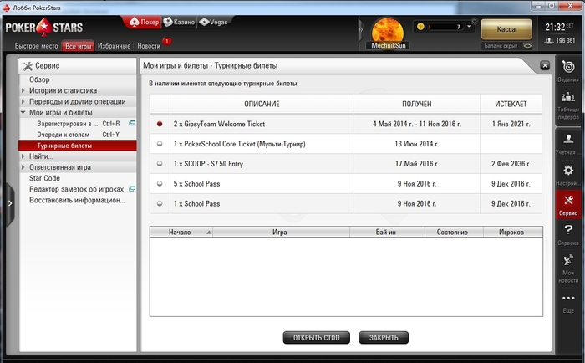The image size is (585, 363).
Task: Click the PokerStars logo
Action: pos(44,28)
